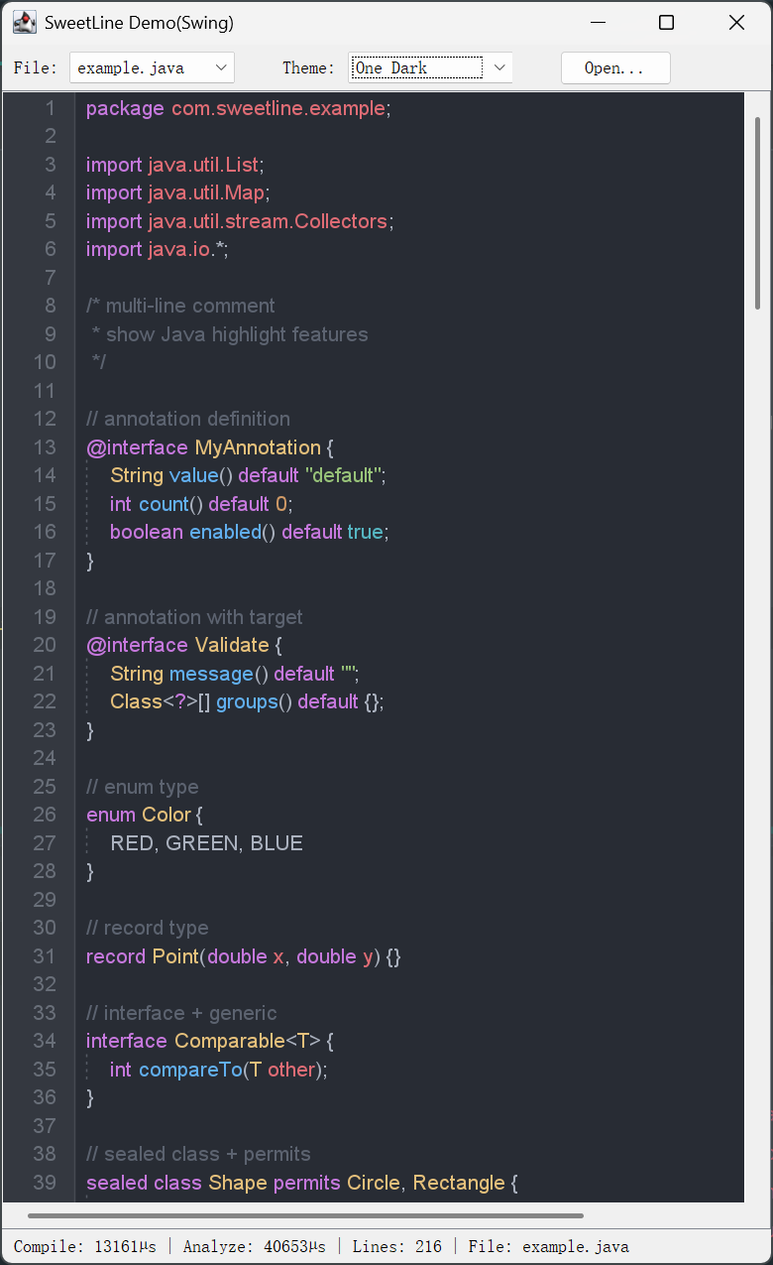Click 'File: example.java' status entry
773x1265 pixels.
[549, 1247]
